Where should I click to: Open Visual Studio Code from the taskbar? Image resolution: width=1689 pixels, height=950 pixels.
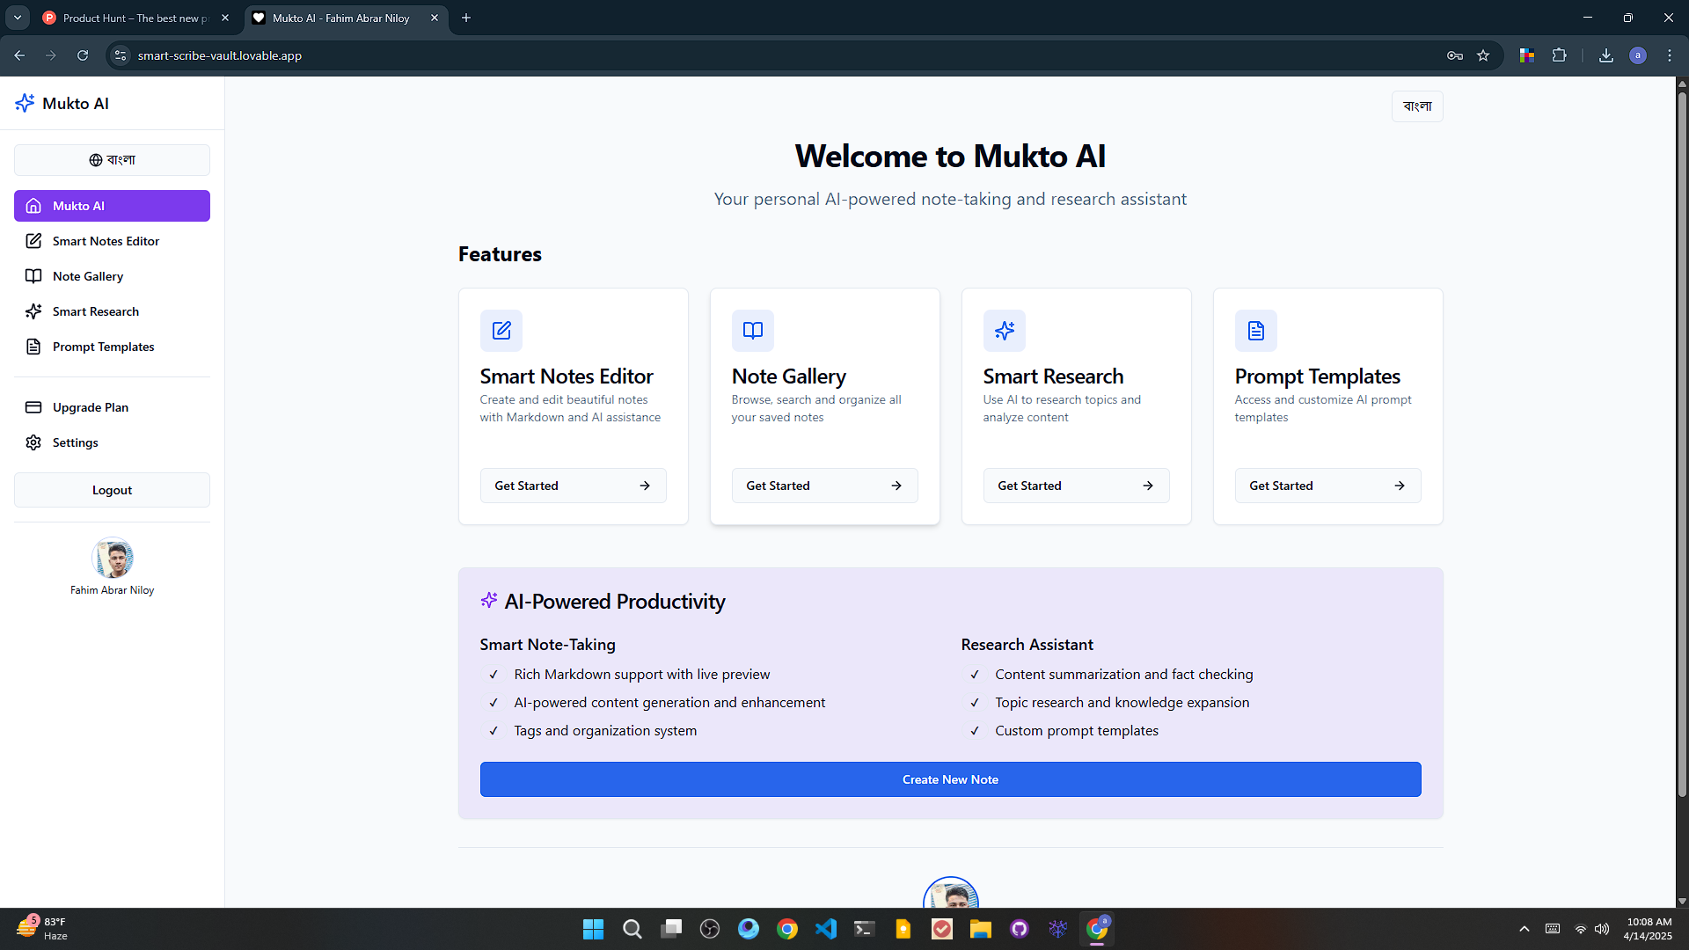826,929
